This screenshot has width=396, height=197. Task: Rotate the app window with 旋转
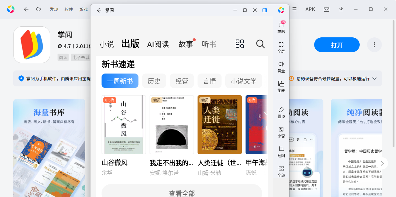pos(281,86)
